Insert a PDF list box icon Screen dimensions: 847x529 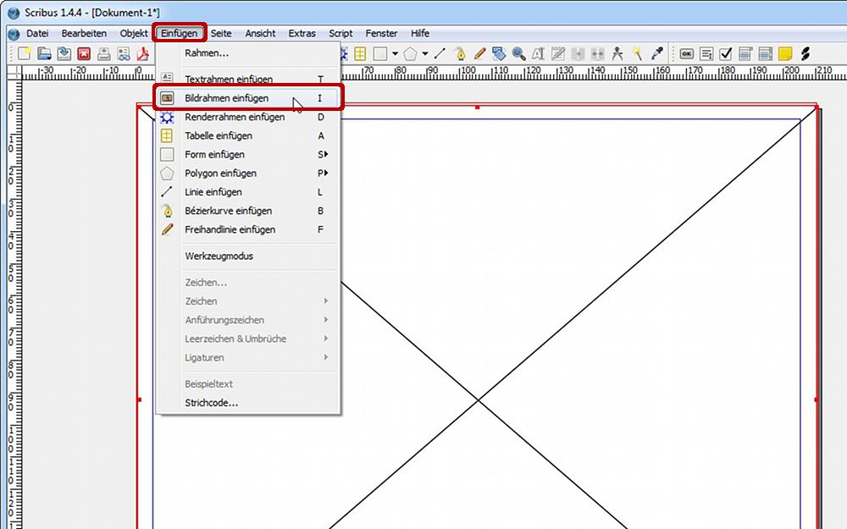(766, 53)
